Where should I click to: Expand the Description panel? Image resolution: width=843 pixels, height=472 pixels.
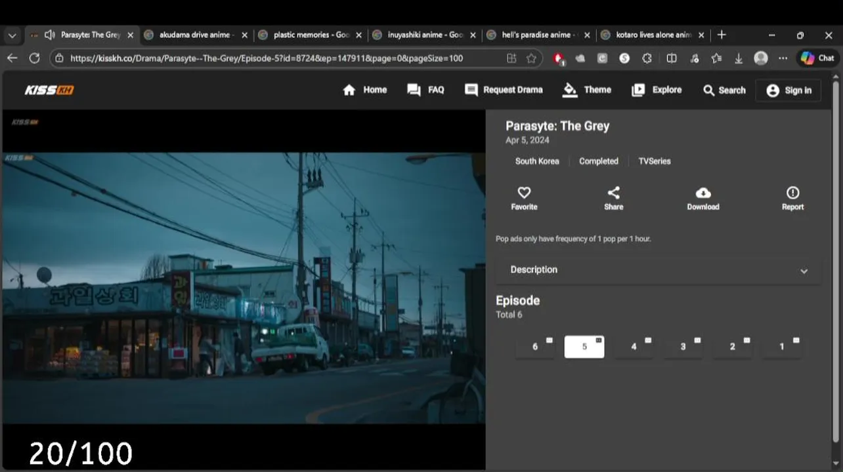[659, 270]
